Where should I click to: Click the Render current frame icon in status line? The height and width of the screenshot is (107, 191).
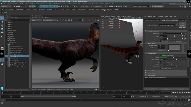pos(112,6)
